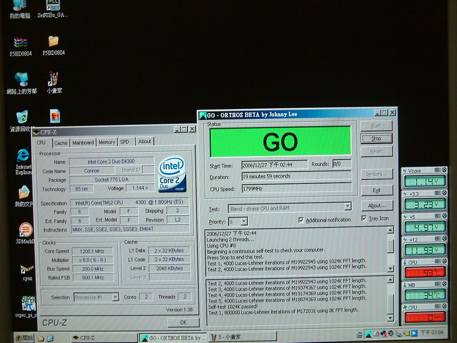Click the Reset button in ORTHOS
The height and width of the screenshot is (343, 457).
click(x=376, y=151)
